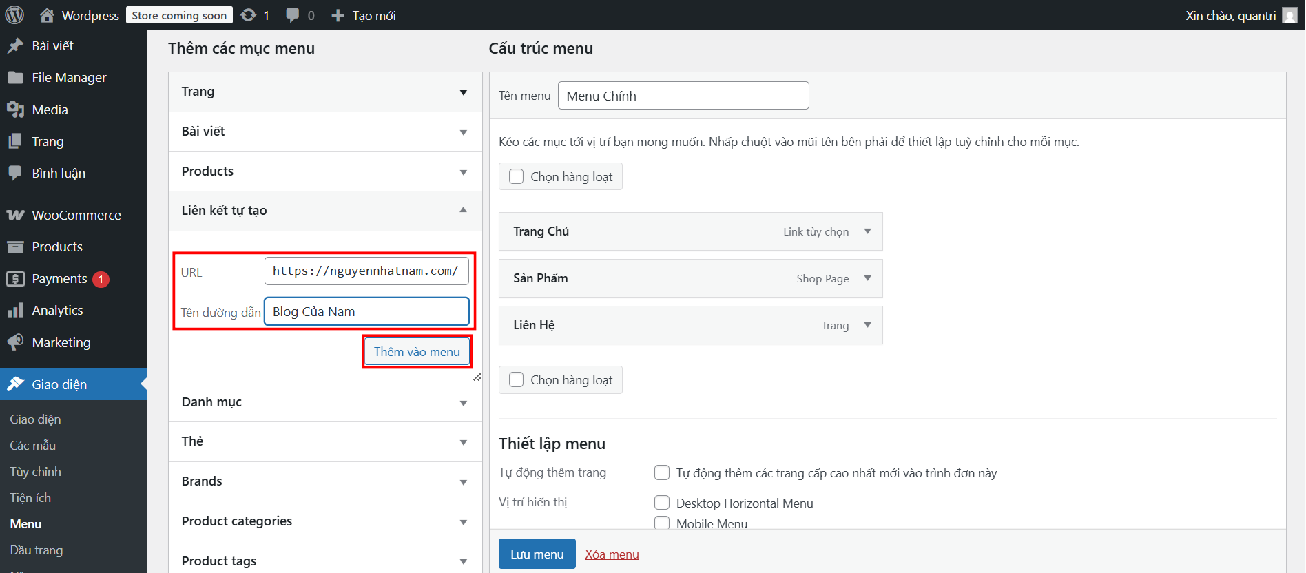This screenshot has width=1306, height=573.
Task: Click the 'Xóa menu' link
Action: (612, 554)
